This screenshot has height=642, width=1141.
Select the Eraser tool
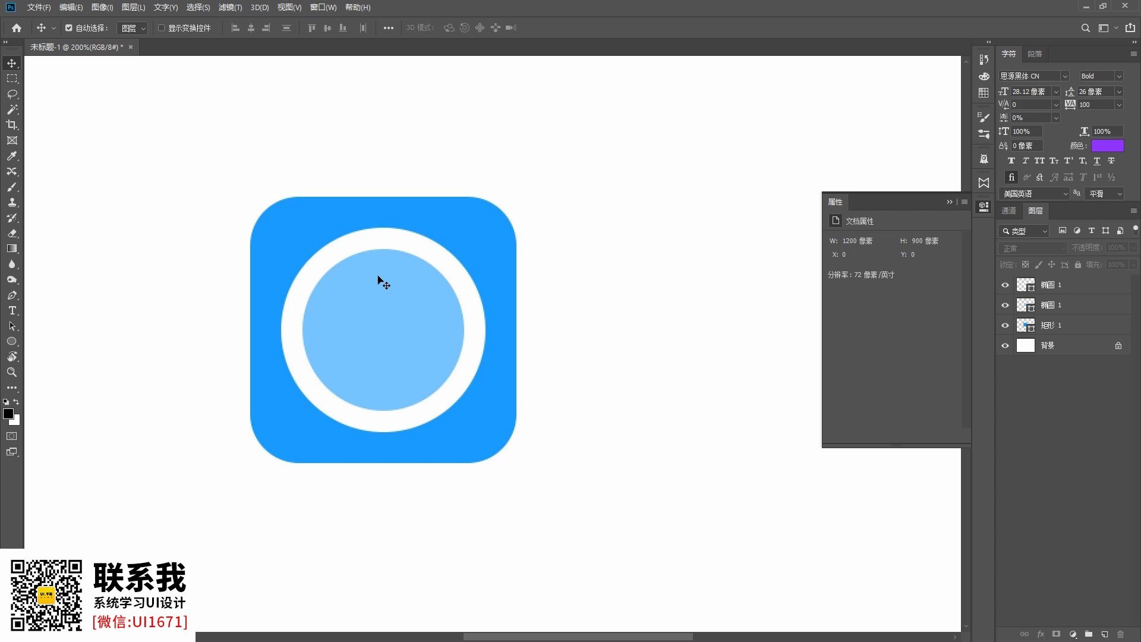coord(12,233)
